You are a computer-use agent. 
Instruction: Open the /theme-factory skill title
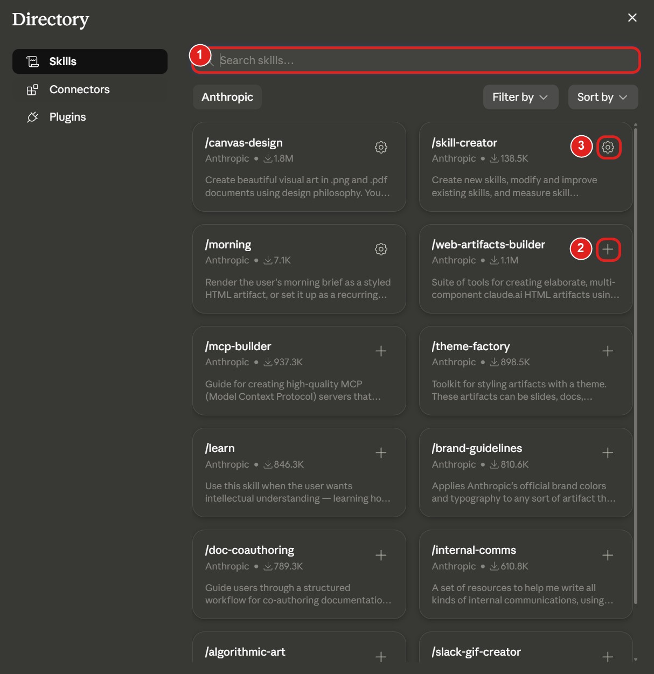pos(470,346)
